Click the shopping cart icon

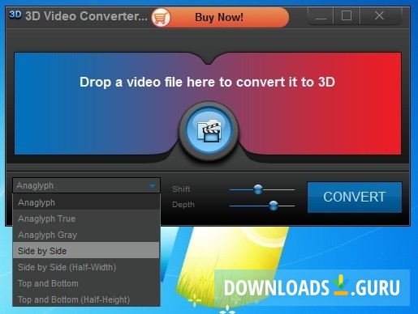(161, 18)
